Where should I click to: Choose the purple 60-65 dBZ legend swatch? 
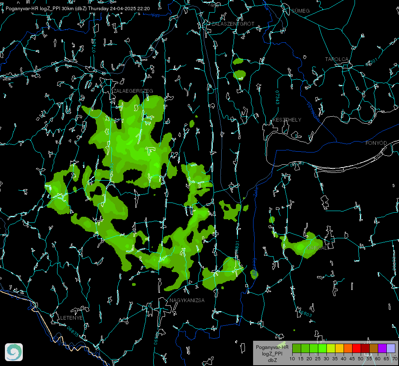382,348
